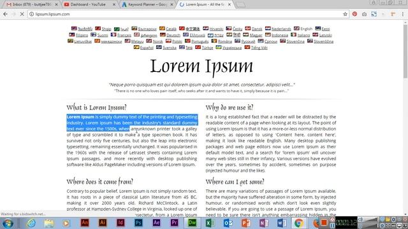Switch language to Suomi
Image resolution: width=408 pixels, height=229 pixels.
tap(103, 35)
